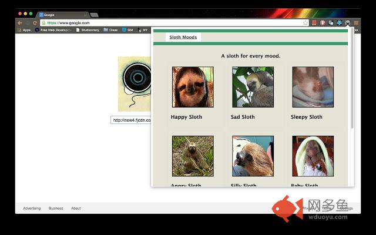The image size is (376, 235).
Task: Choose the Sleepy Sloth image
Action: point(313,87)
